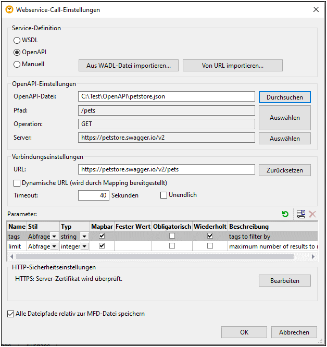
Task: Select the WSDL radio button
Action: click(17, 40)
